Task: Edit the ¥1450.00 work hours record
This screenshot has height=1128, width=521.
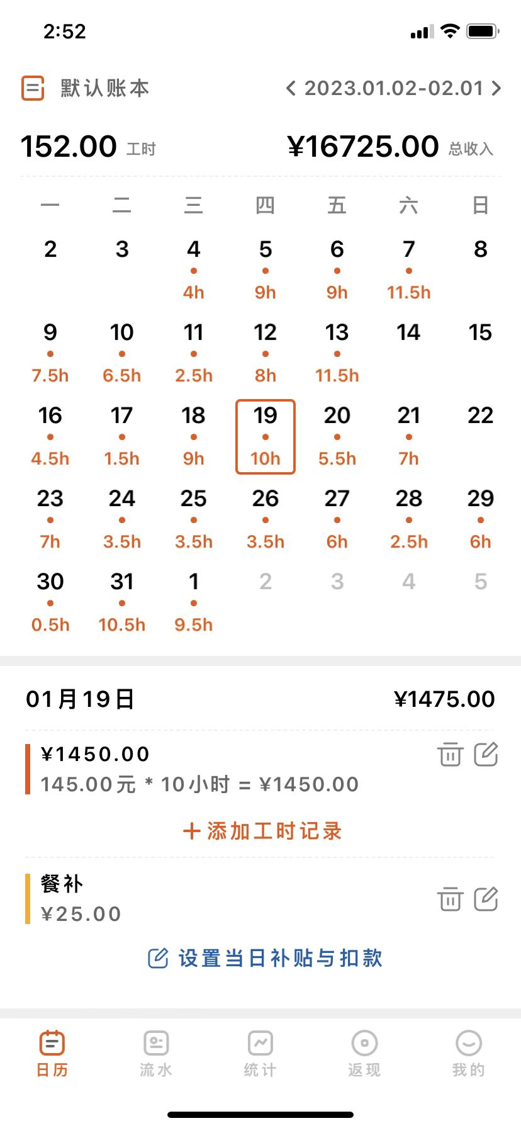Action: pos(486,754)
